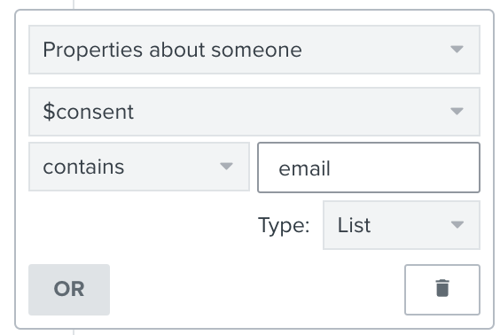Screen dimensions: 500x335
Task: Expand the $consent property dropdown
Action: (254, 112)
